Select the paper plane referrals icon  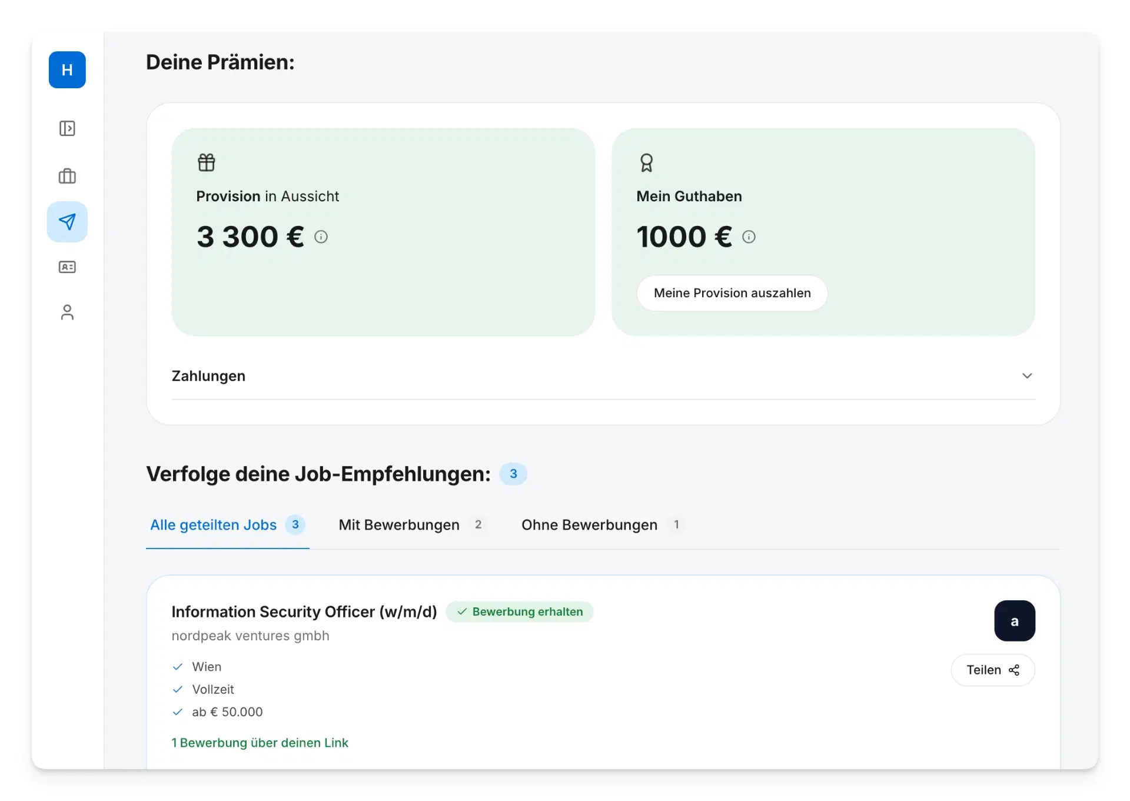[67, 222]
